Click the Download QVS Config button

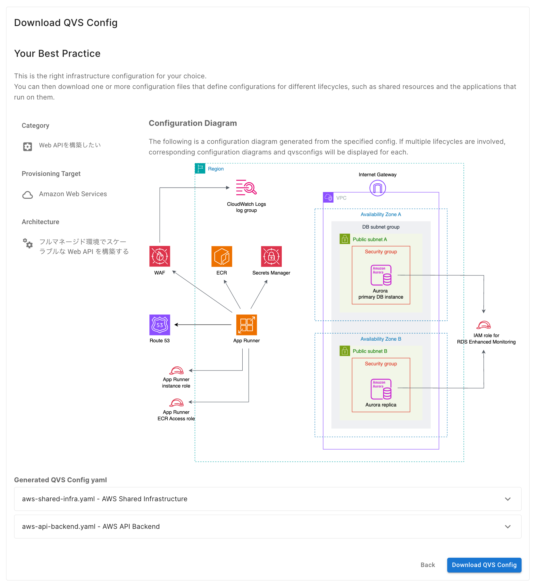(484, 565)
